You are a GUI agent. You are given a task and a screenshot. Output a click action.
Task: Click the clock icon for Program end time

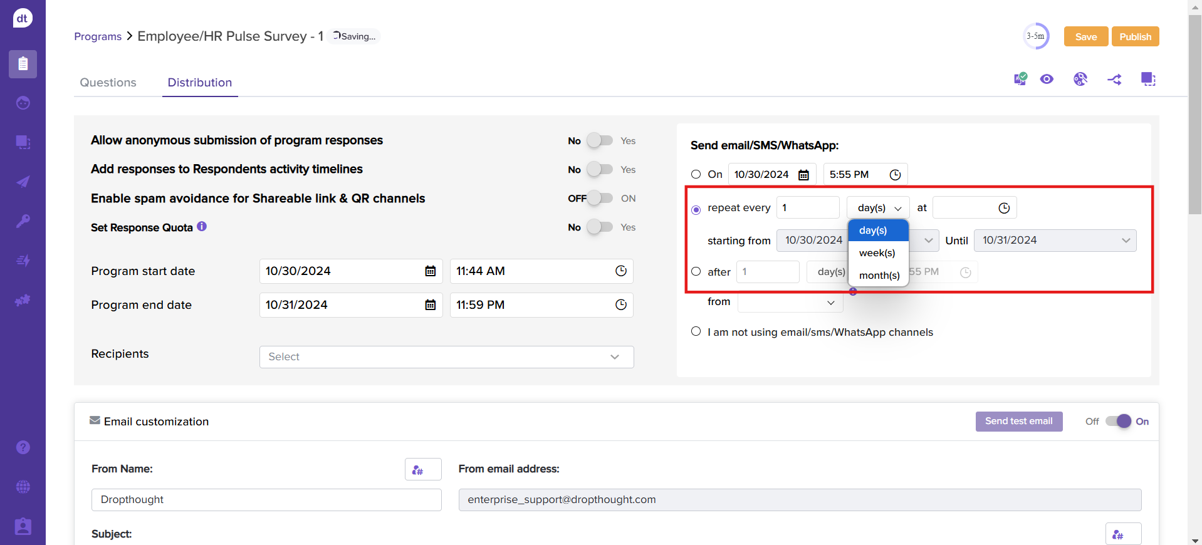620,305
